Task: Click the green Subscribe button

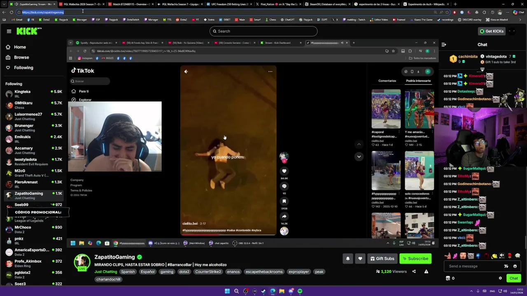Action: [x=415, y=259]
